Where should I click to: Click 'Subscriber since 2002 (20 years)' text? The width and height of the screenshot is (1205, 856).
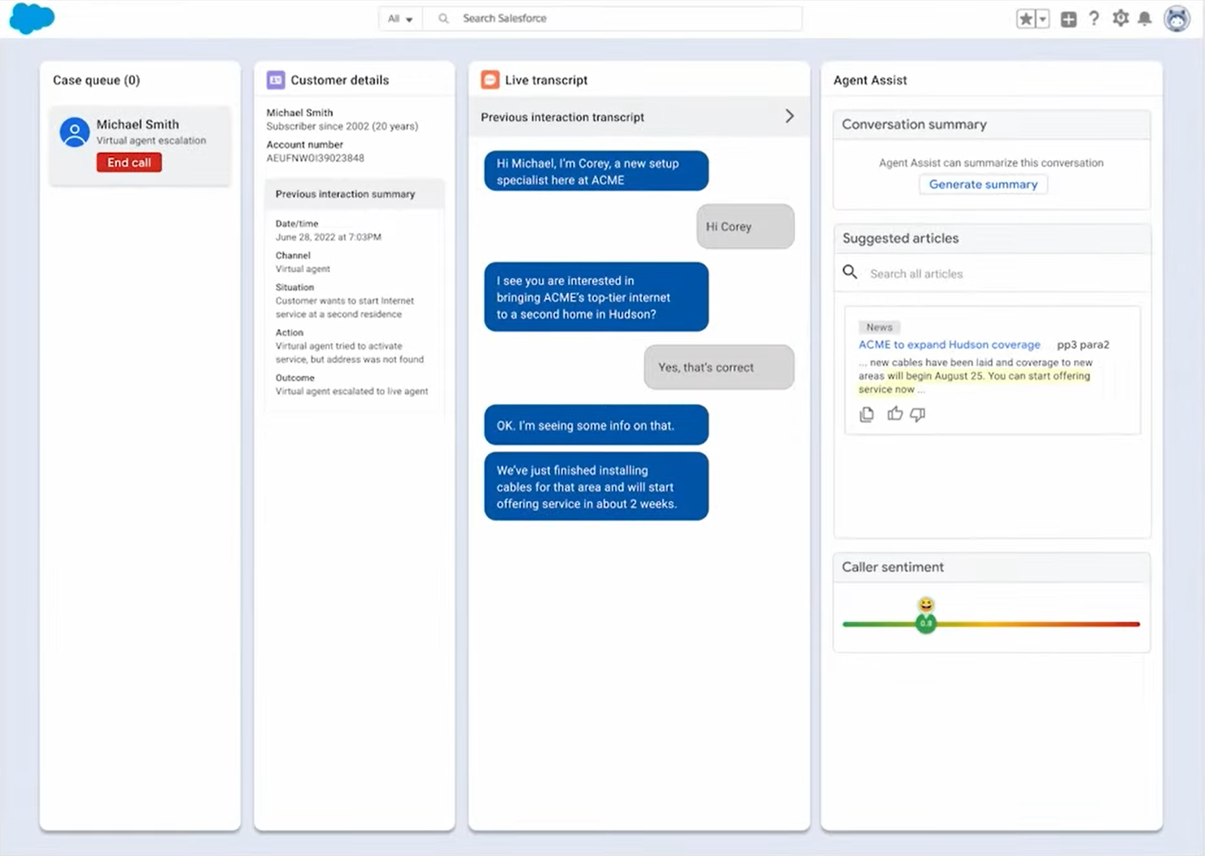(342, 126)
